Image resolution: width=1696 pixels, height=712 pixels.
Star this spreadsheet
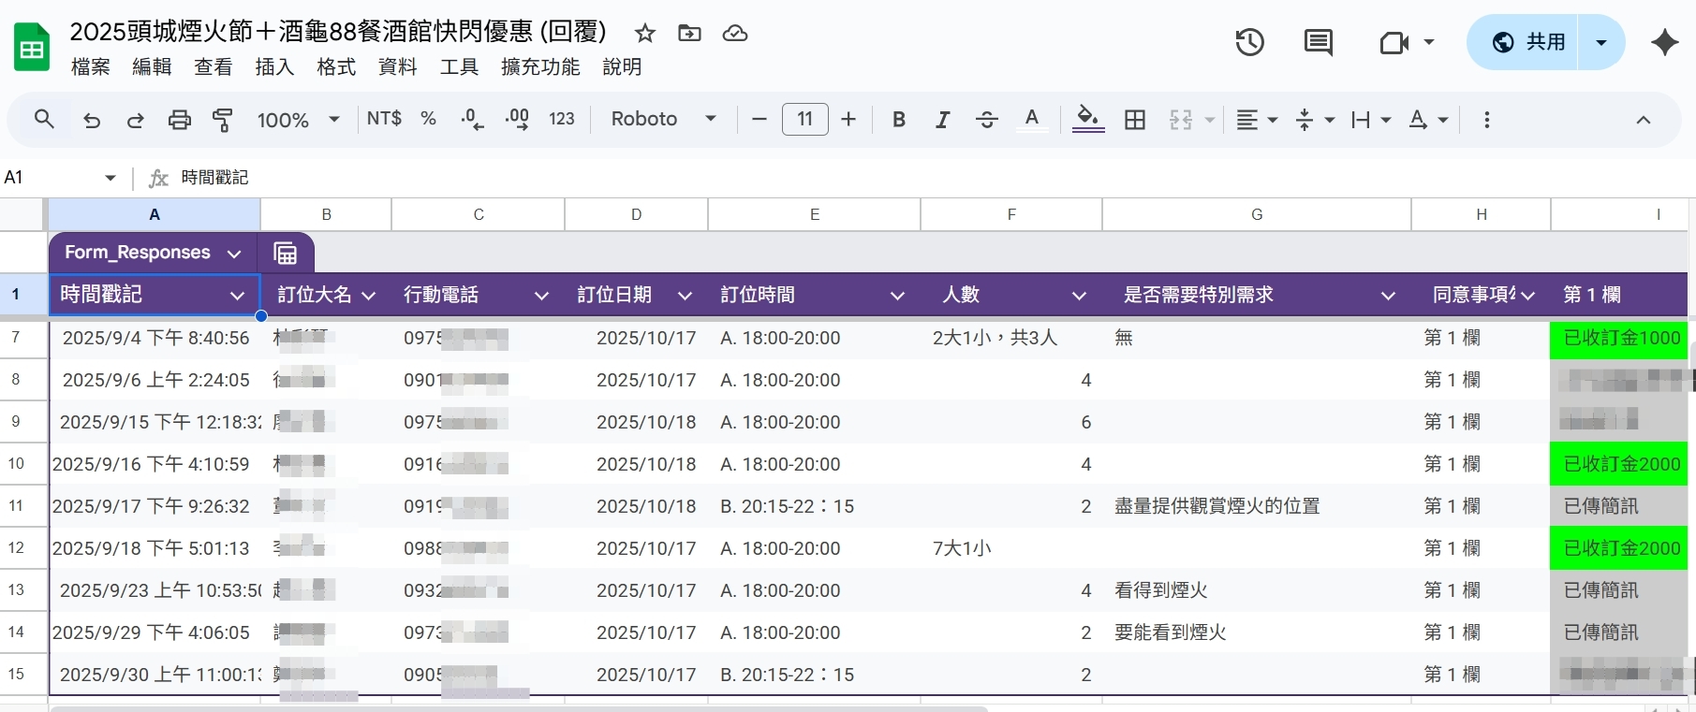[644, 34]
